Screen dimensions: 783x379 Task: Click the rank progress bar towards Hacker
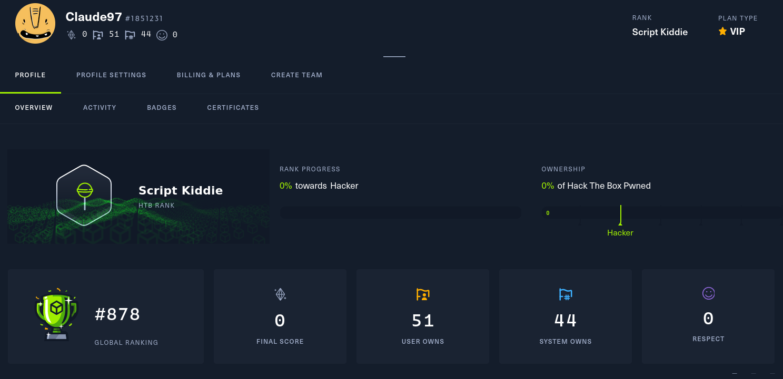coord(400,212)
